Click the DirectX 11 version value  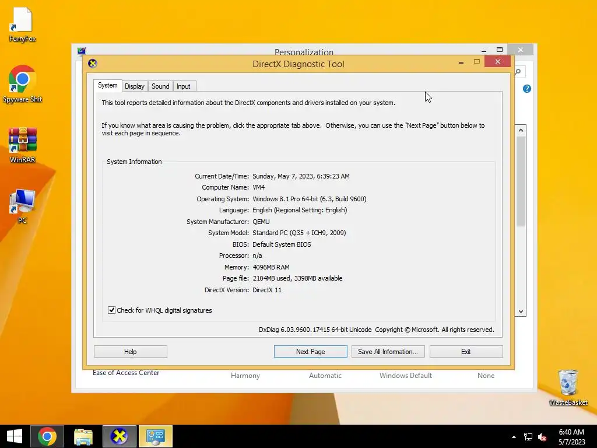point(267,290)
